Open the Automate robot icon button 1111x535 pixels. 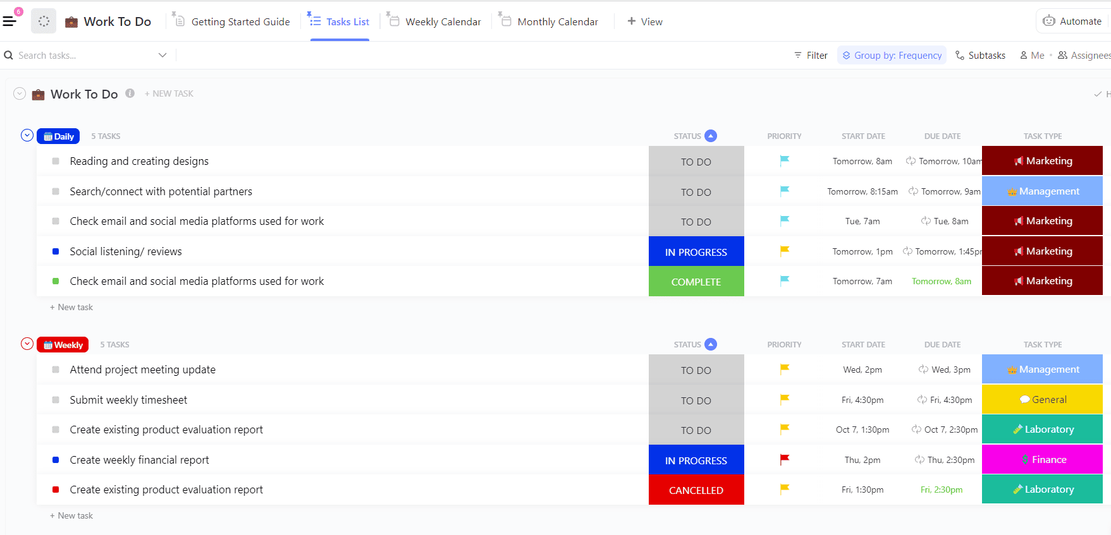(1049, 21)
